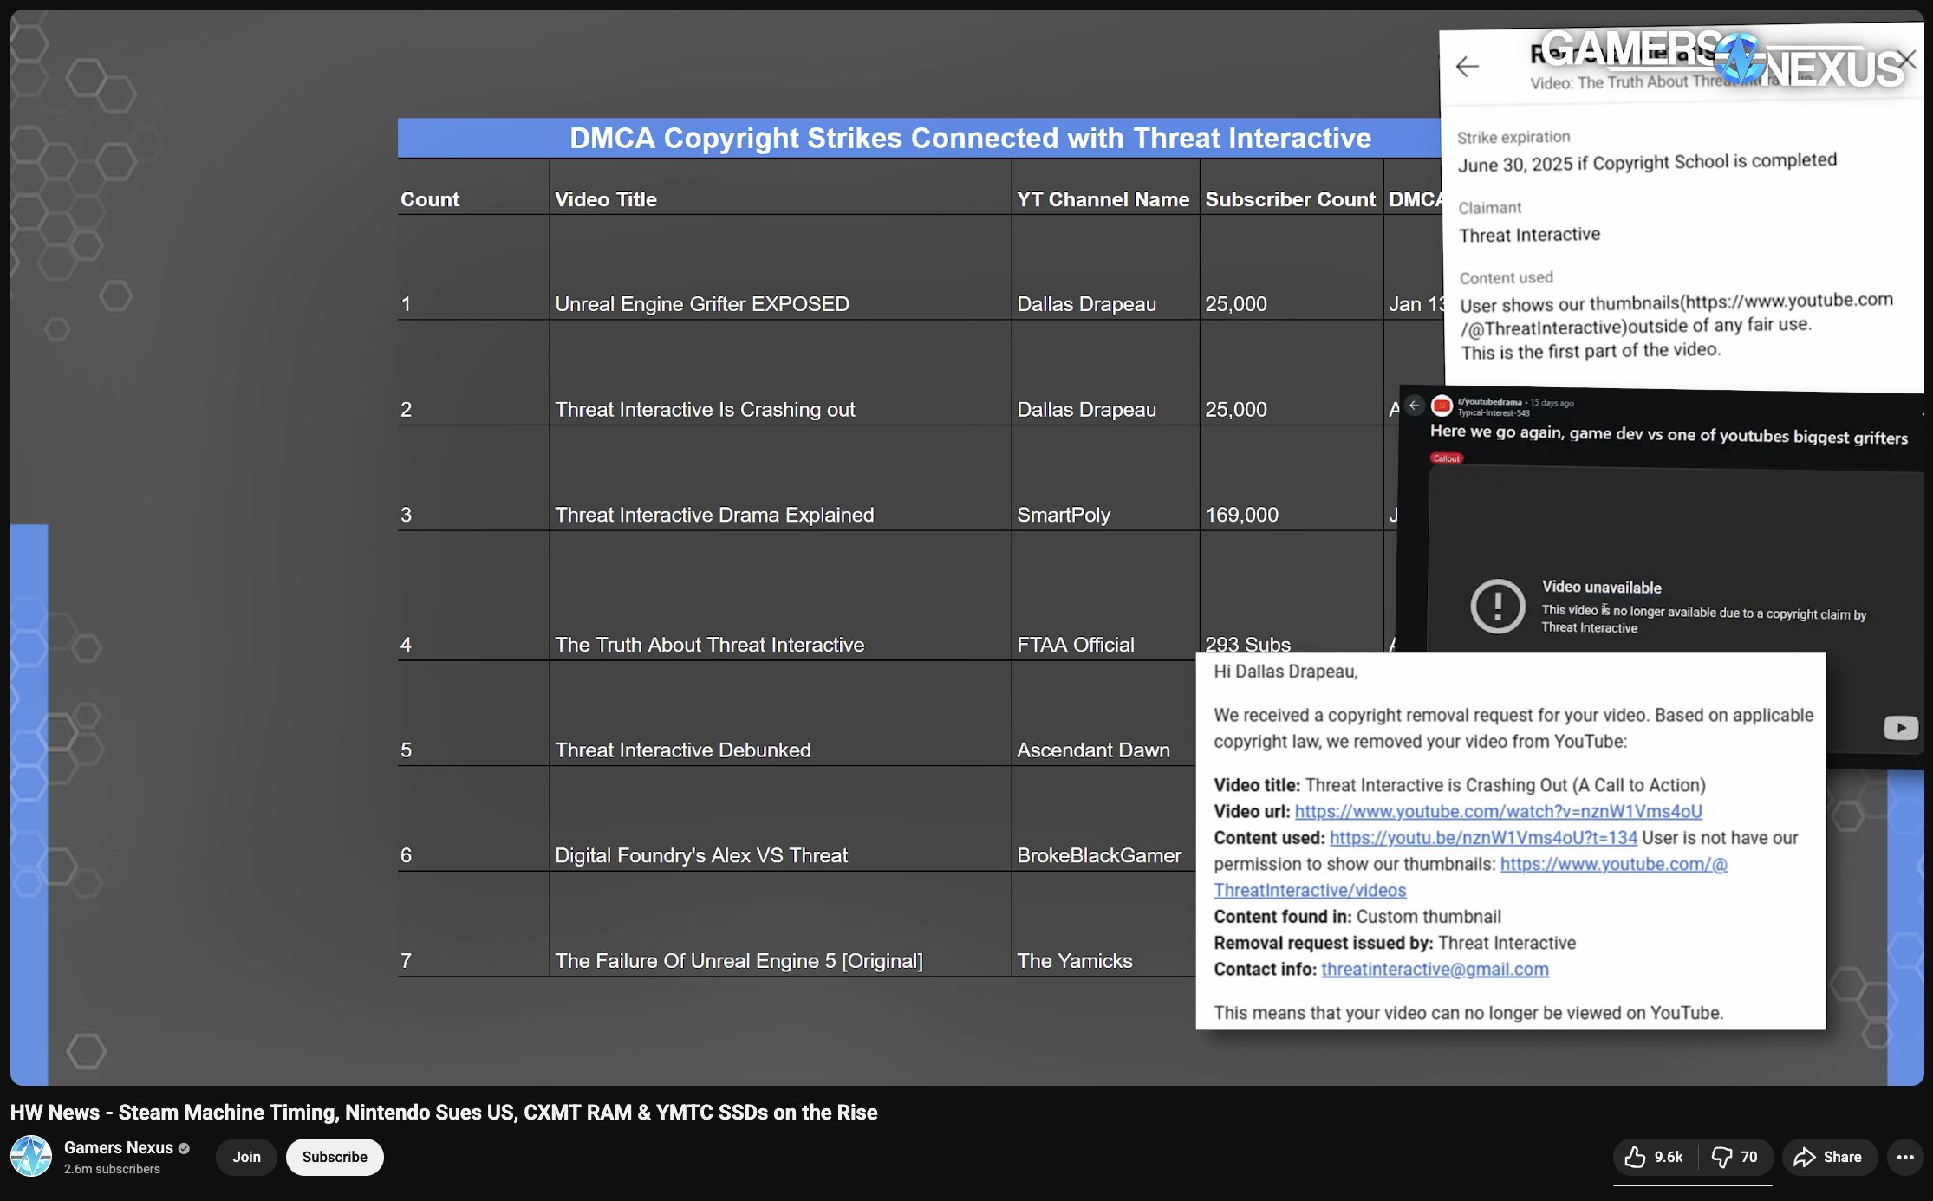The height and width of the screenshot is (1201, 1933).
Task: Open the Gamers Nexus channel name link
Action: pyautogui.click(x=119, y=1147)
